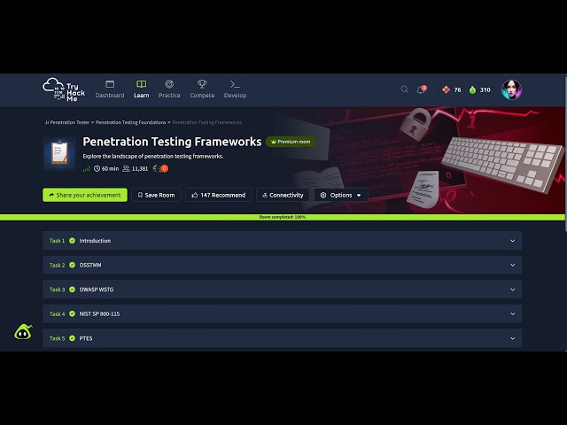Expand Task 2 OSSTMM chevron

[x=512, y=265]
